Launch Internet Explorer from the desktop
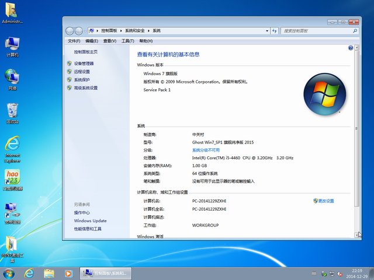The height and width of the screenshot is (280, 374). pyautogui.click(x=12, y=145)
